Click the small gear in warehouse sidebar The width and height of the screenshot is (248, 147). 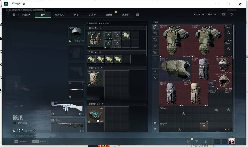pyautogui.click(x=155, y=78)
